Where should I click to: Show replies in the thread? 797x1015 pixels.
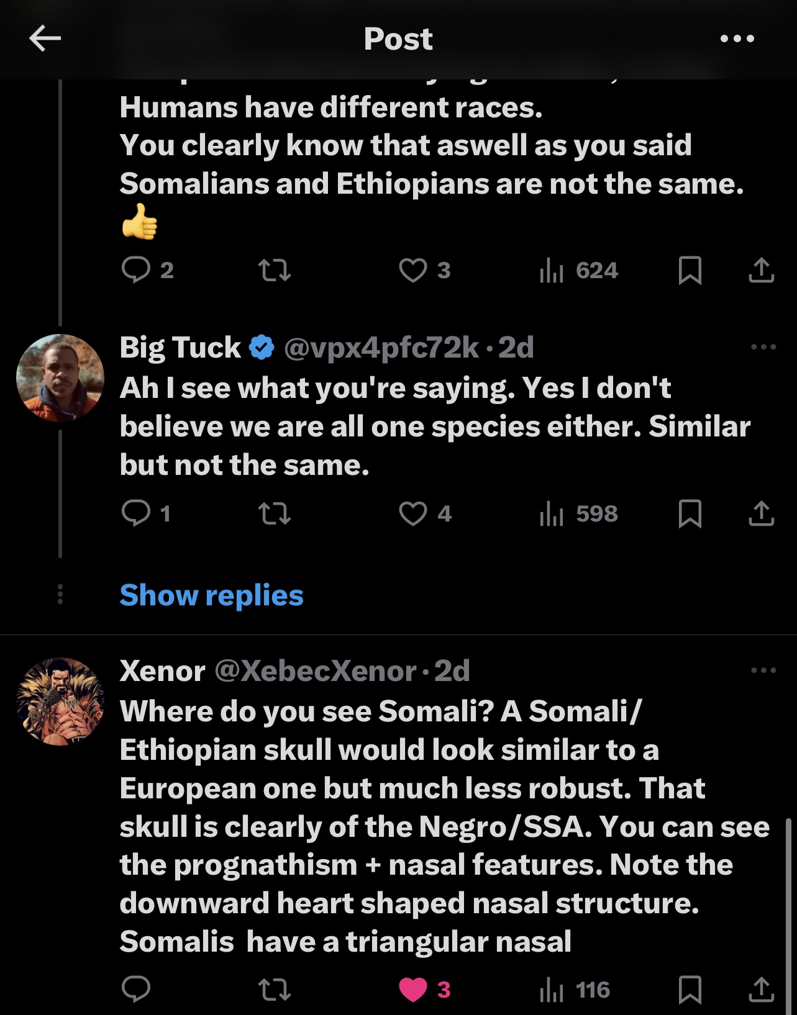211,595
